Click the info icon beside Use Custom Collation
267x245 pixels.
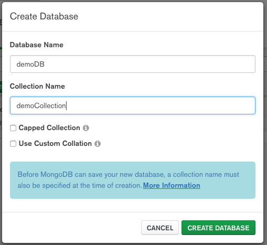click(x=98, y=144)
